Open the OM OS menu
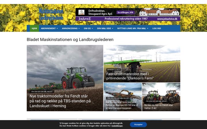This screenshot has width=207, height=129. coord(87,28)
